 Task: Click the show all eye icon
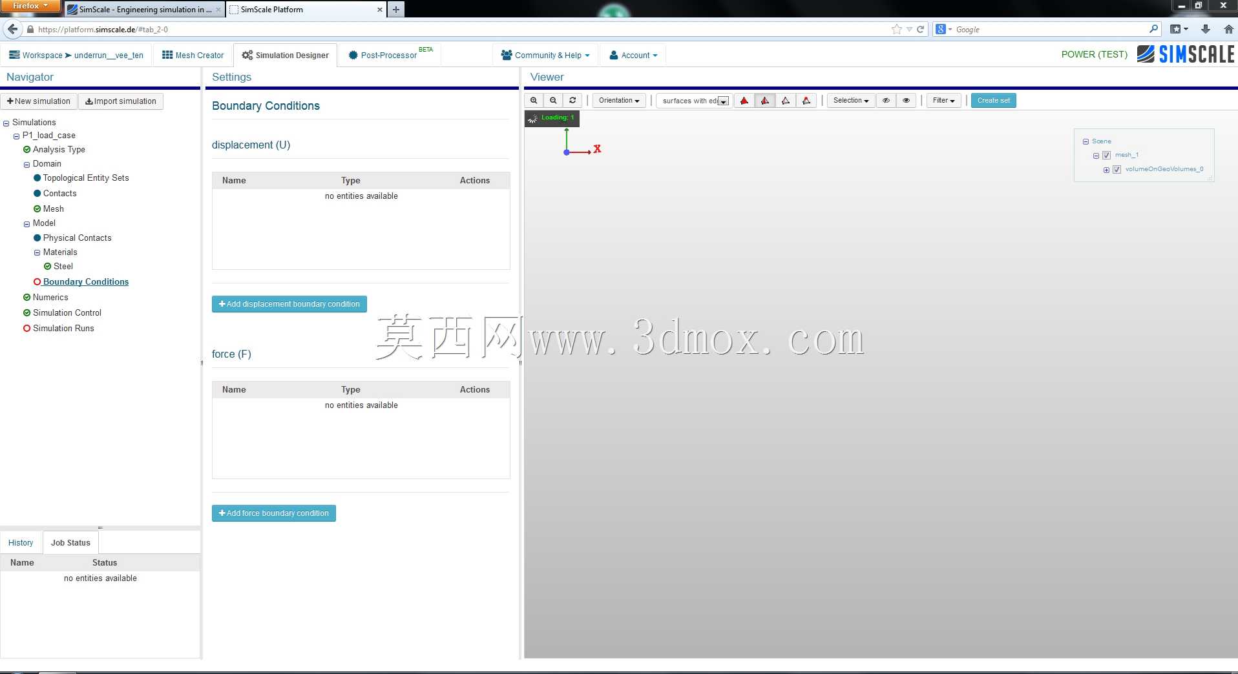(x=906, y=101)
